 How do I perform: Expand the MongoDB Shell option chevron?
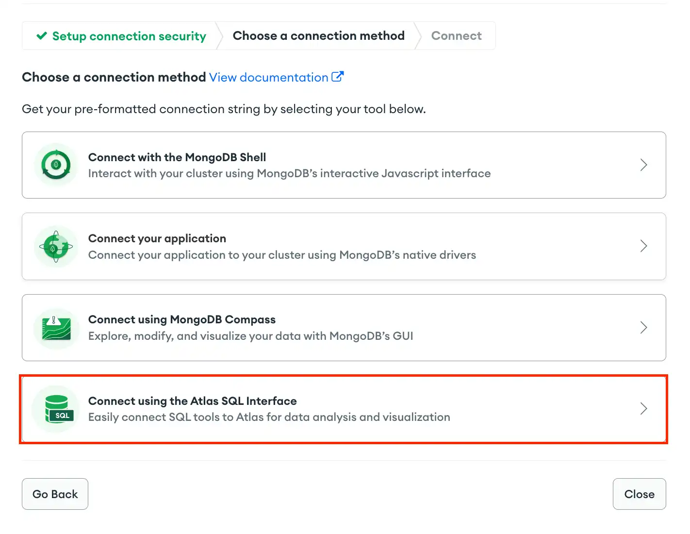pyautogui.click(x=643, y=165)
